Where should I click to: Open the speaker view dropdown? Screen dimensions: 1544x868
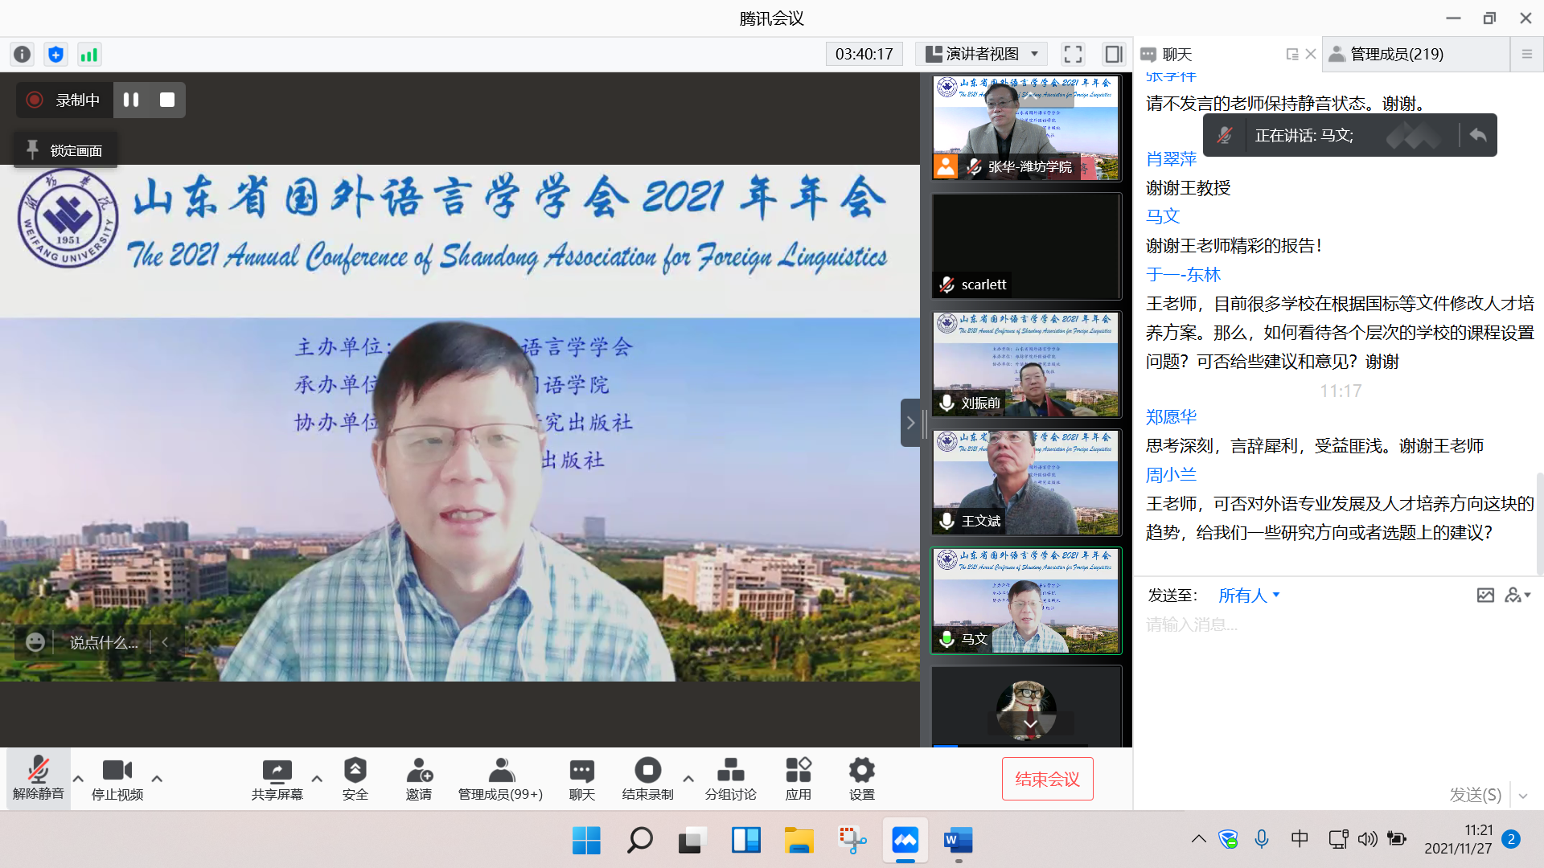coord(982,54)
